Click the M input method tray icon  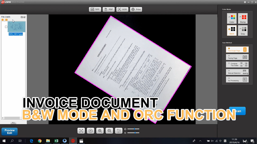coord(225,141)
